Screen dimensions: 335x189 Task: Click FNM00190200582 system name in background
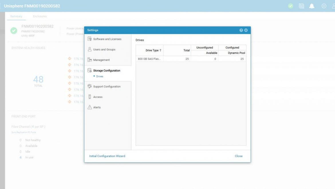tap(38, 26)
